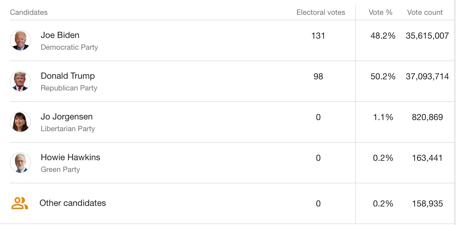Image resolution: width=456 pixels, height=225 pixels.
Task: Click the Green Party label
Action: (60, 169)
